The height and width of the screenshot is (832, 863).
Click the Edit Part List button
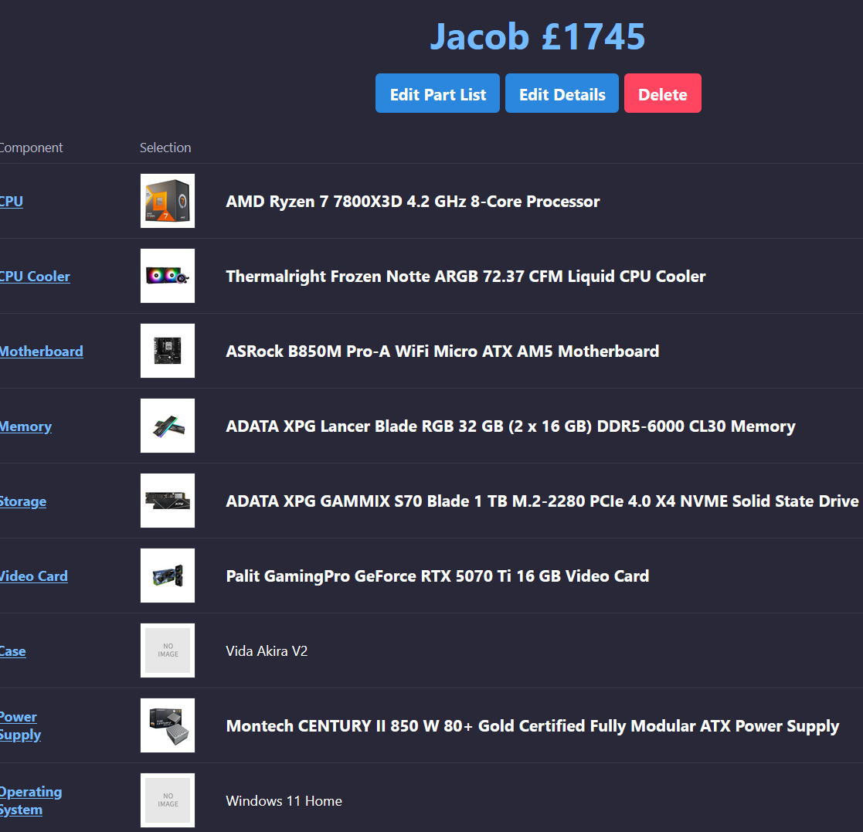click(437, 93)
